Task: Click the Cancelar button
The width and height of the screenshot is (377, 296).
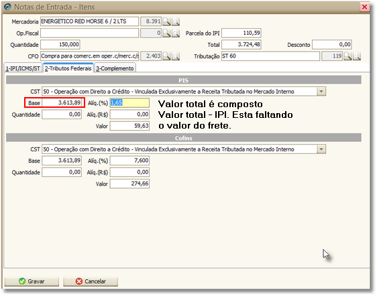Action: pos(91,281)
